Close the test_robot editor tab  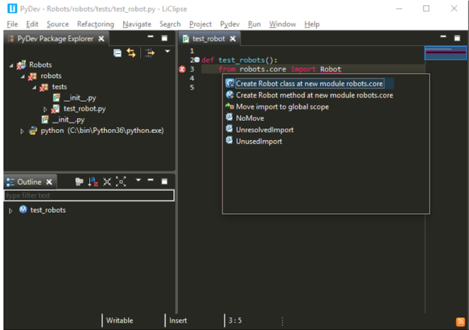tap(233, 39)
